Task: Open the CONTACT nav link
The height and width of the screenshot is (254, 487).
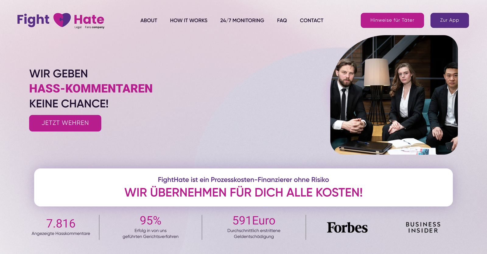Action: (311, 20)
